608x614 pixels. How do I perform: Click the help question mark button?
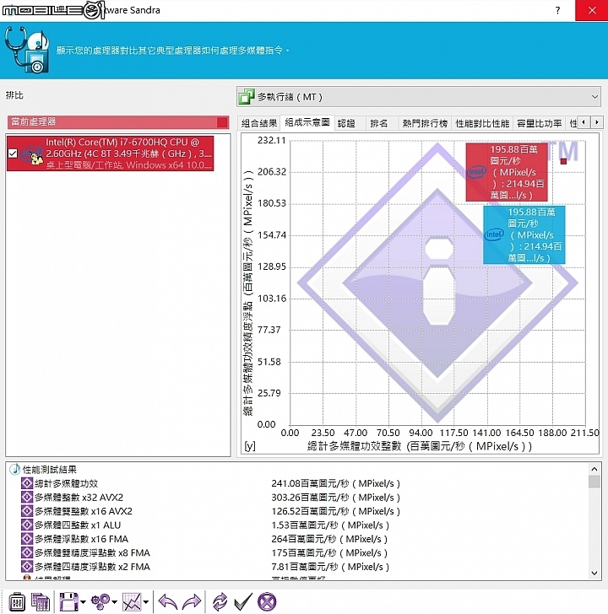(x=558, y=10)
